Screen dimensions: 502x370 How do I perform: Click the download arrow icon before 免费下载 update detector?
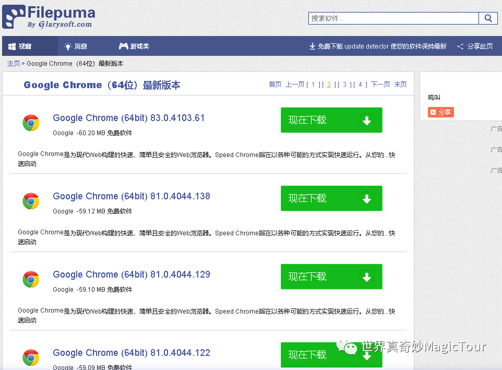[x=312, y=46]
